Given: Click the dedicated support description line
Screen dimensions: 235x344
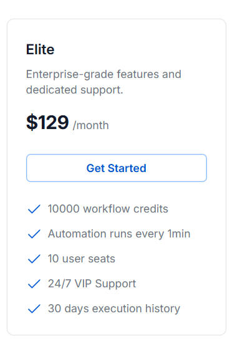Looking at the screenshot, I should pyautogui.click(x=75, y=90).
